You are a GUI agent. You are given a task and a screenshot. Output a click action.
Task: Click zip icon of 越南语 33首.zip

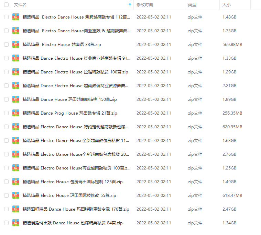point(16,44)
